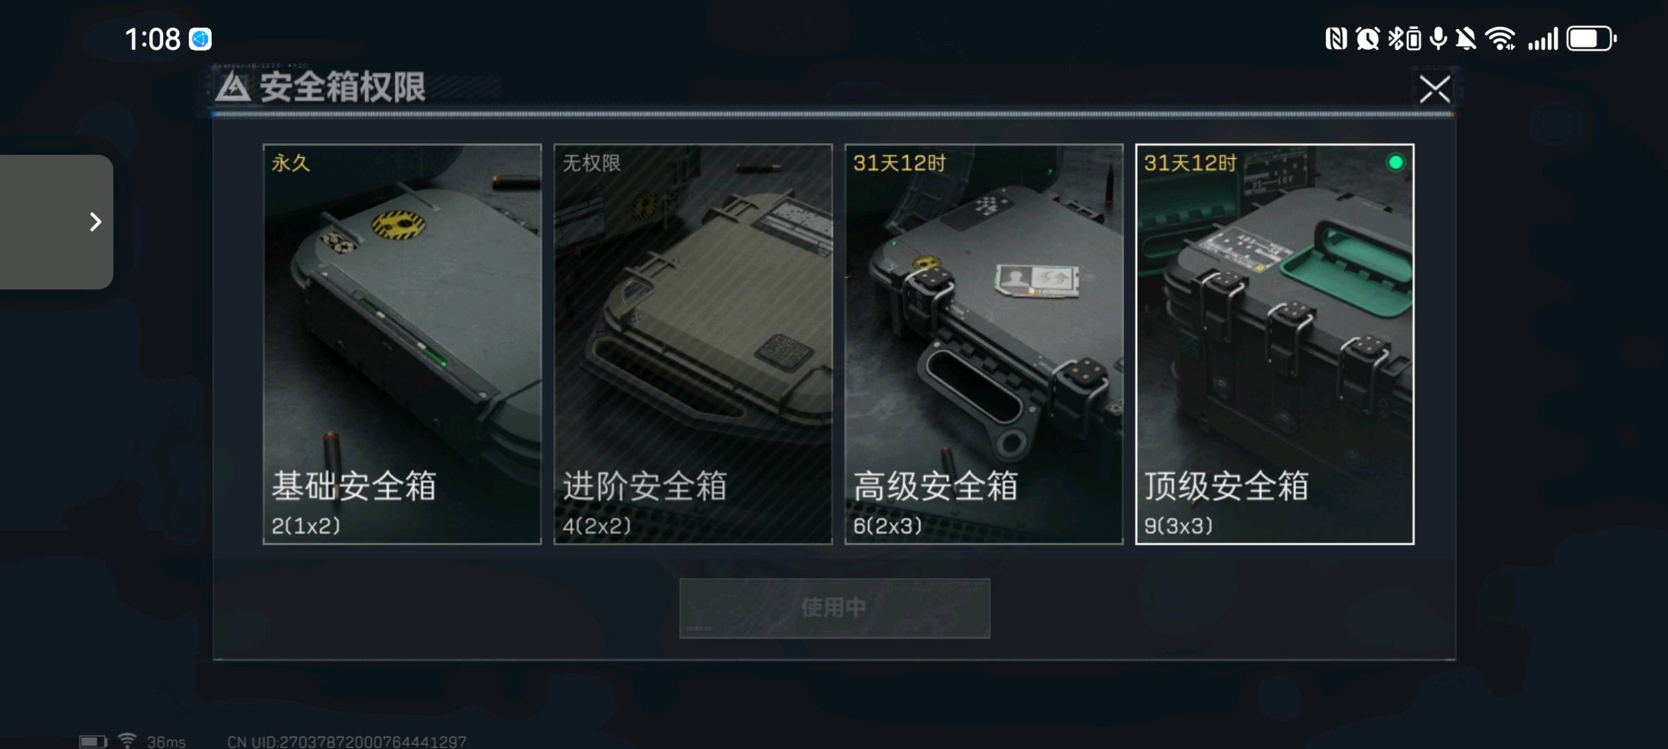The height and width of the screenshot is (749, 1668).
Task: Select the 进阶安全箱 card
Action: (693, 344)
